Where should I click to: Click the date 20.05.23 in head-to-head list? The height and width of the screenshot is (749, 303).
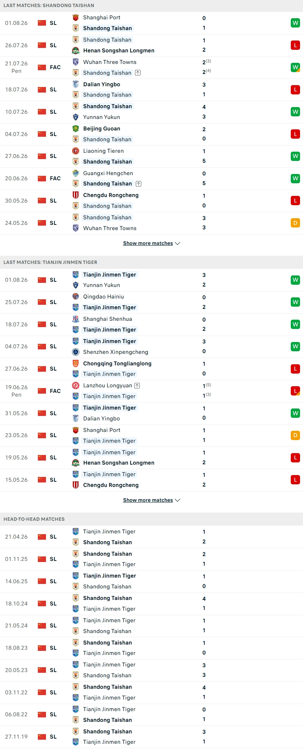16,670
